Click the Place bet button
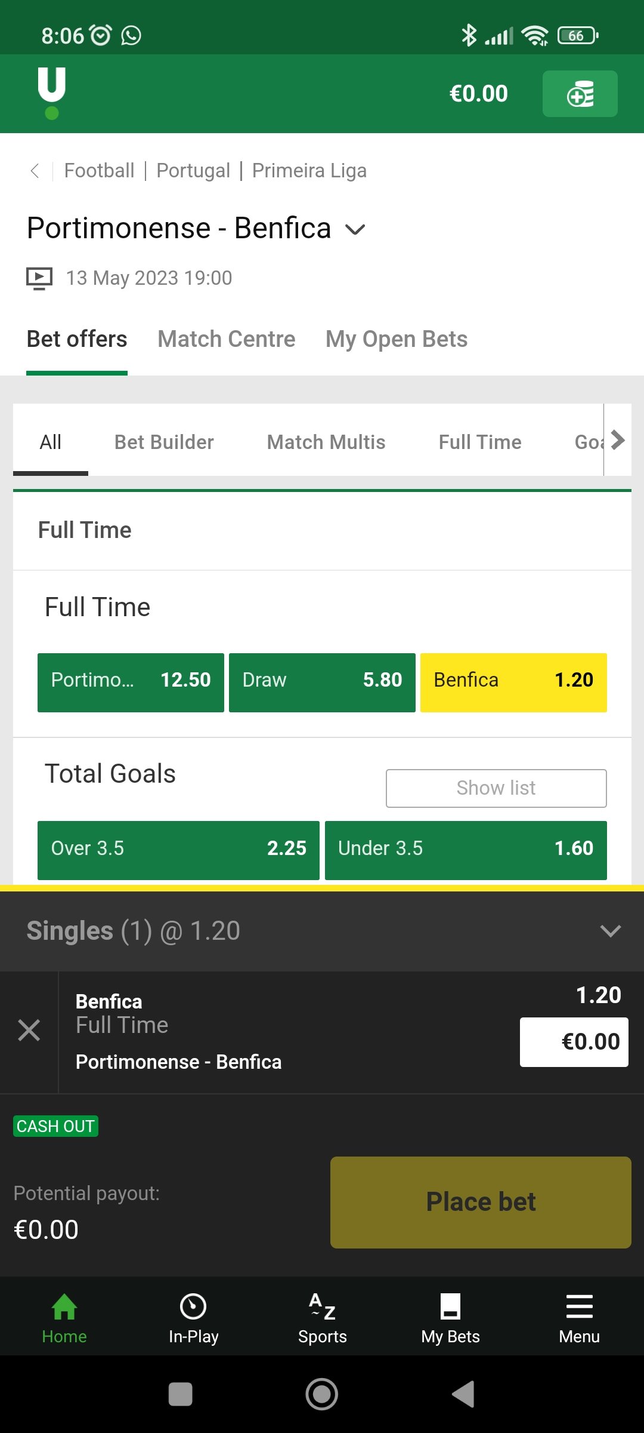The width and height of the screenshot is (644, 1433). pos(481,1203)
